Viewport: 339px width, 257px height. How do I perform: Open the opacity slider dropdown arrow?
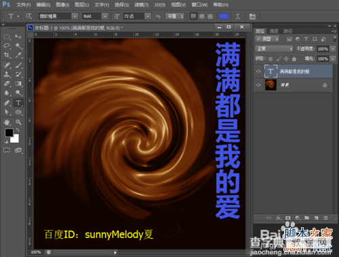point(333,49)
